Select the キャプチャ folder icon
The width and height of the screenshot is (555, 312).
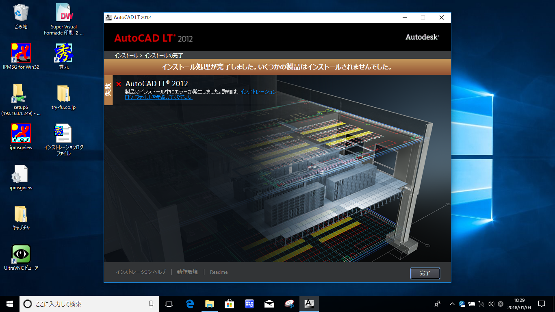tap(21, 217)
